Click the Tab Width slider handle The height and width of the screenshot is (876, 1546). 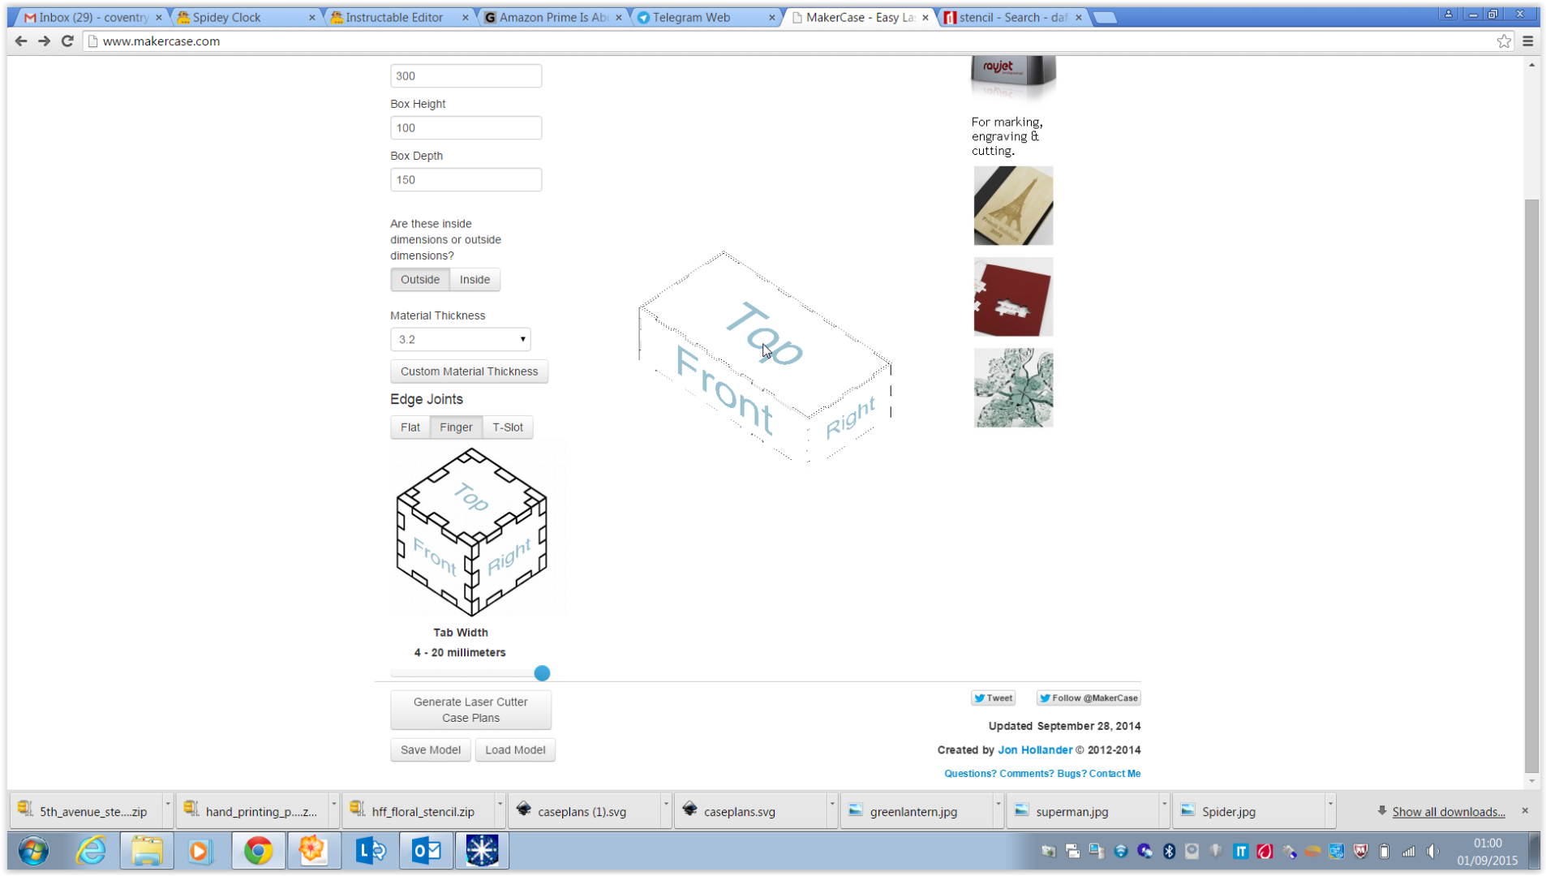pyautogui.click(x=541, y=673)
